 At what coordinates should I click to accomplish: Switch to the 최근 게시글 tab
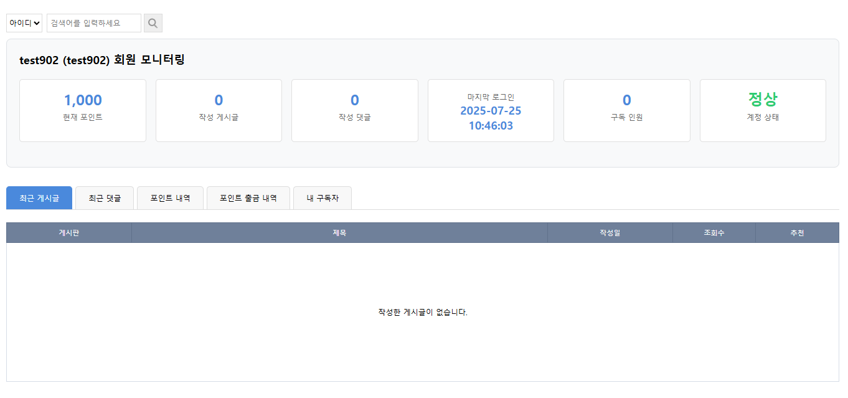pos(39,198)
